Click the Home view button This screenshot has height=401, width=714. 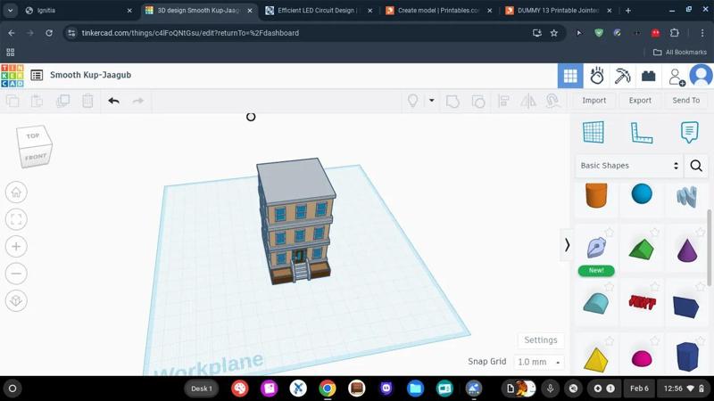coord(16,192)
